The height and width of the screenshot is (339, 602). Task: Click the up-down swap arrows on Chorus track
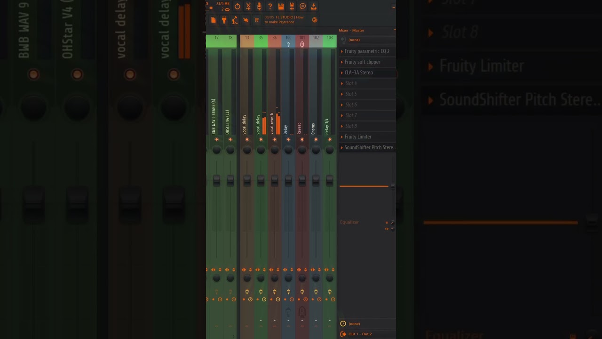[x=319, y=270]
